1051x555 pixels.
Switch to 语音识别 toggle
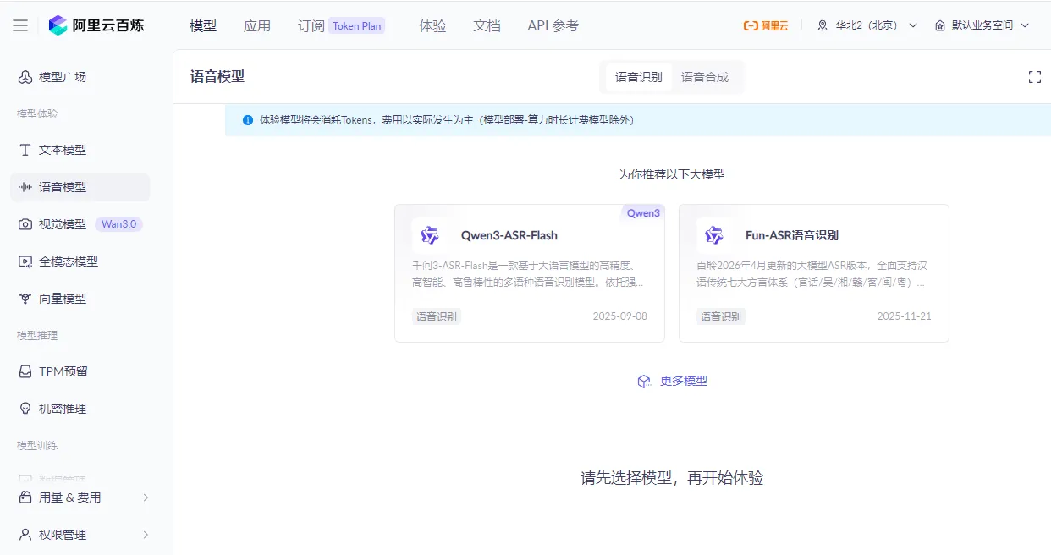click(x=639, y=77)
